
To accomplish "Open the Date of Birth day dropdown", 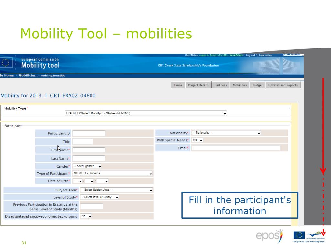I will 77,181.
